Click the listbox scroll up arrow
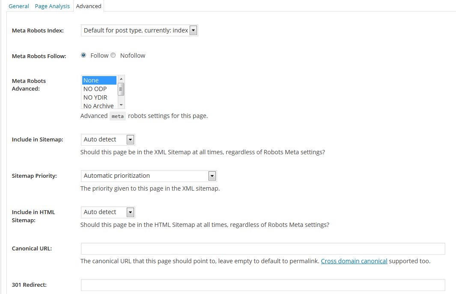The image size is (456, 294). tap(121, 79)
